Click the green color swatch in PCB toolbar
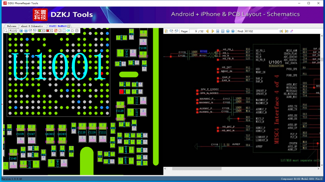This screenshot has width=325, height=182. point(40,31)
